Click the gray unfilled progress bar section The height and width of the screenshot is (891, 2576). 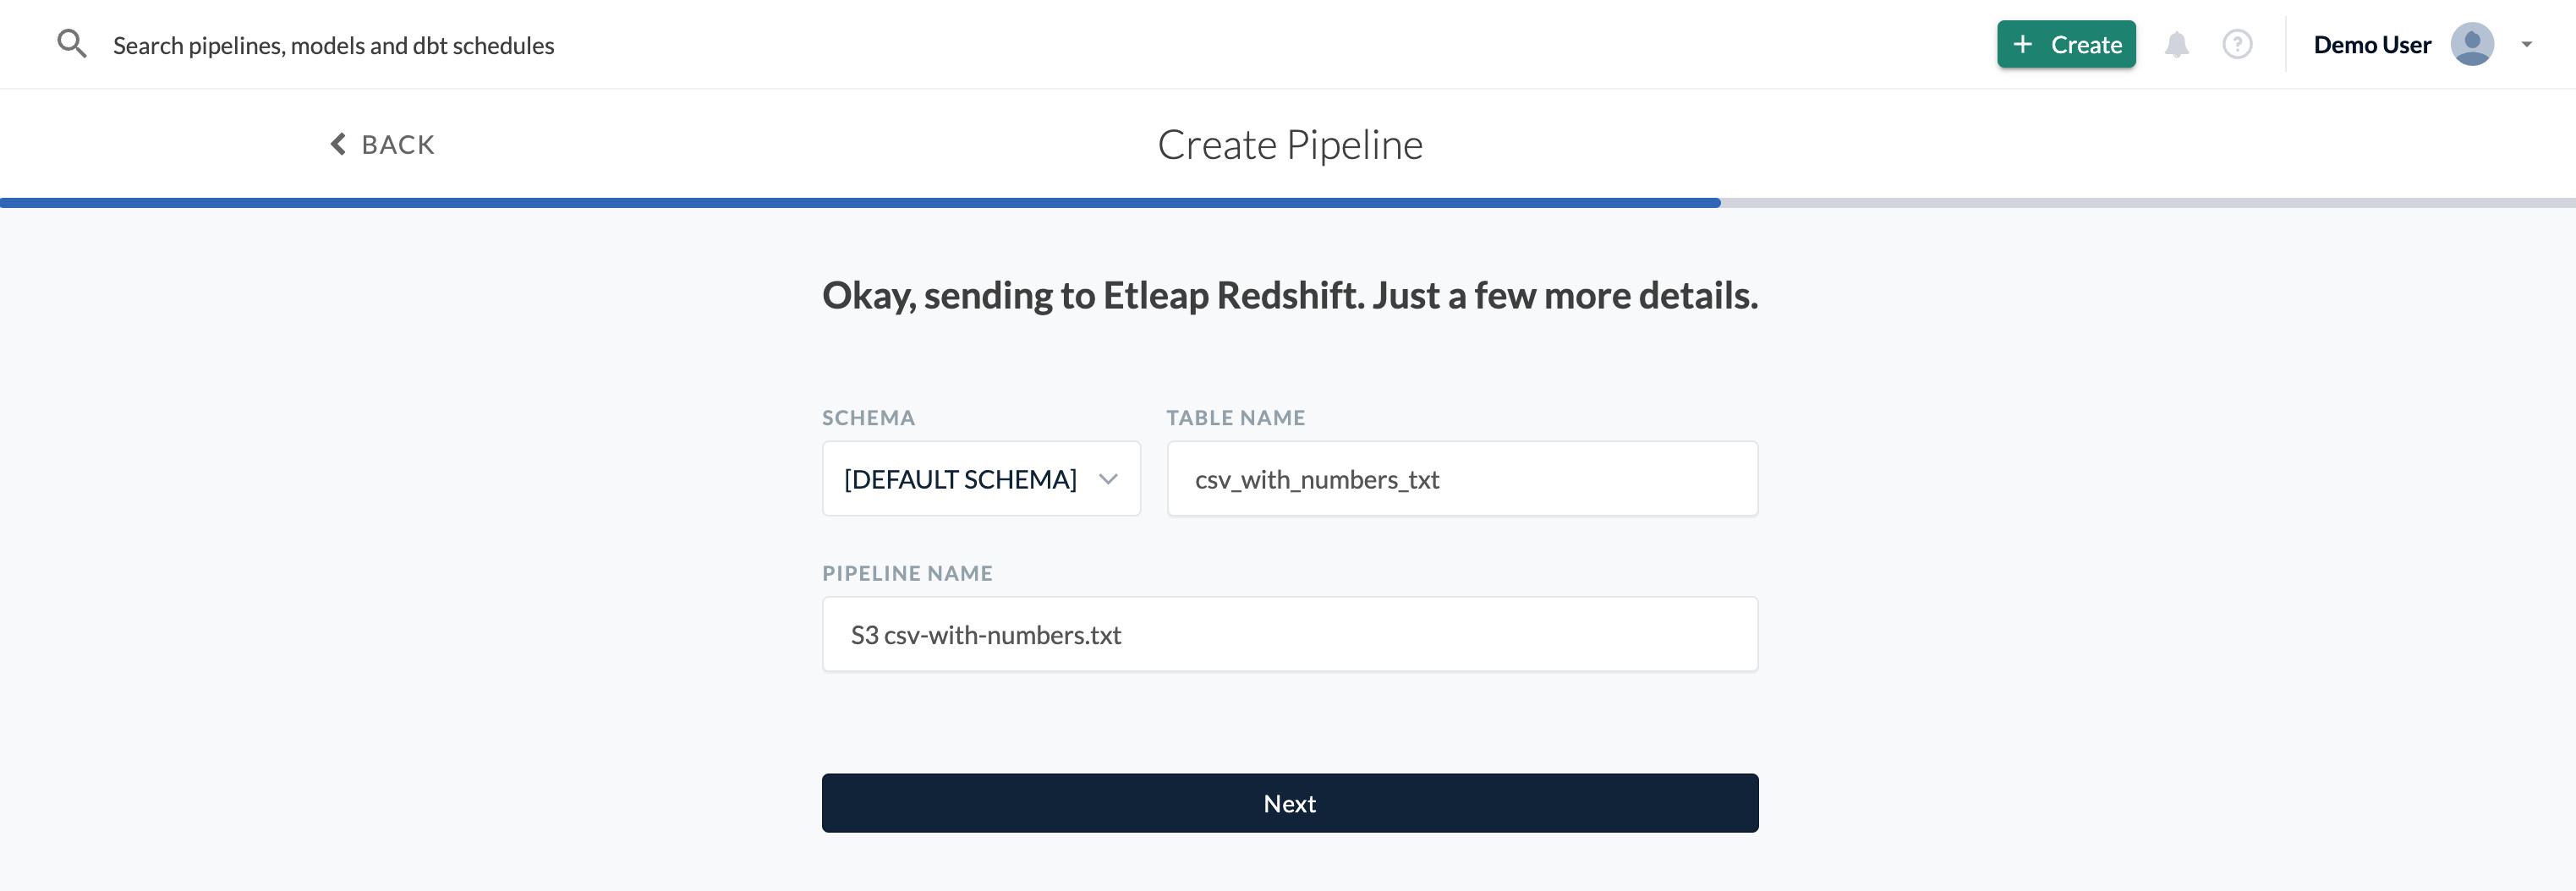coord(2147,203)
